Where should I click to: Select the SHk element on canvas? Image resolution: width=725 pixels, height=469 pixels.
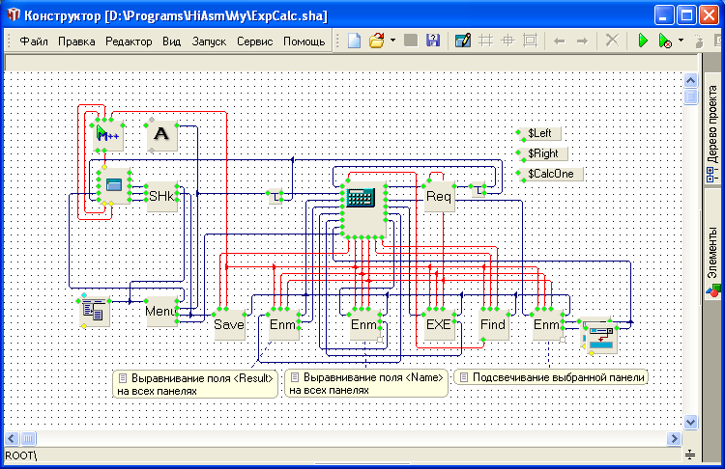click(161, 196)
